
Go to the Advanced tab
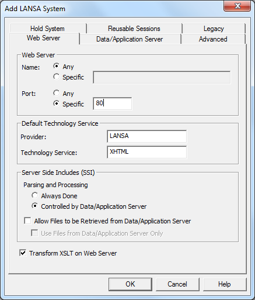click(x=213, y=39)
